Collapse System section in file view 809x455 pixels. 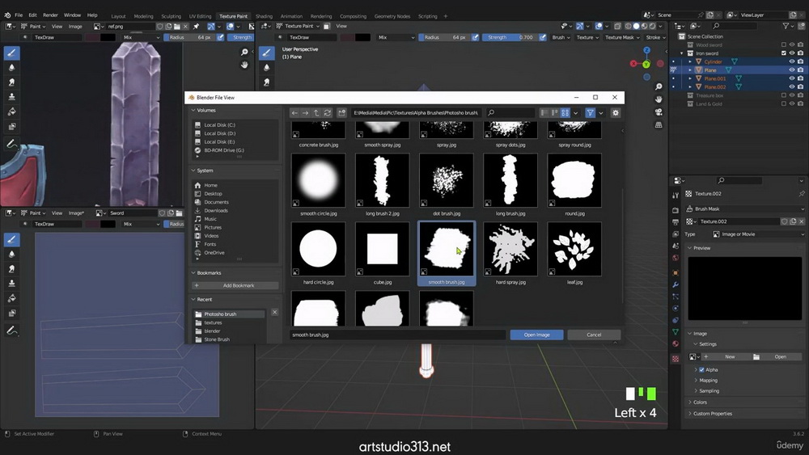coord(193,171)
